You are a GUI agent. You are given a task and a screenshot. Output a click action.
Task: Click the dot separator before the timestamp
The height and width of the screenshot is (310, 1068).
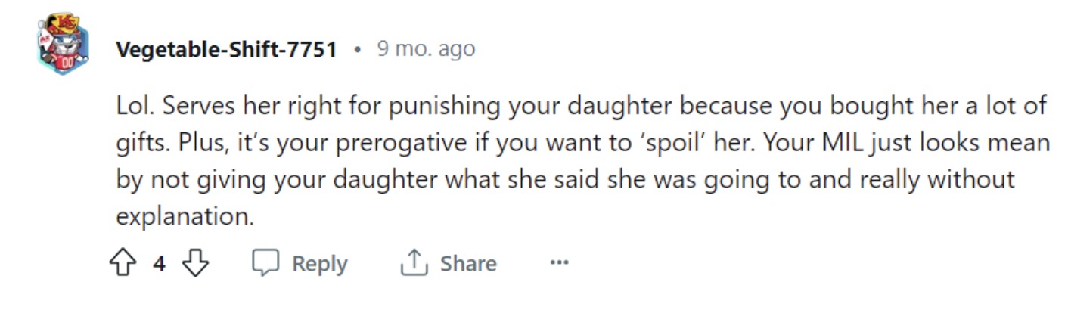tap(357, 50)
